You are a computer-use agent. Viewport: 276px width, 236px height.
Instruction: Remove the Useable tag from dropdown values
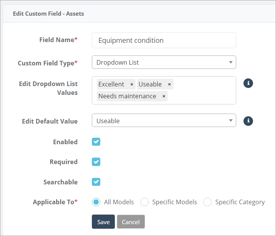pyautogui.click(x=169, y=85)
